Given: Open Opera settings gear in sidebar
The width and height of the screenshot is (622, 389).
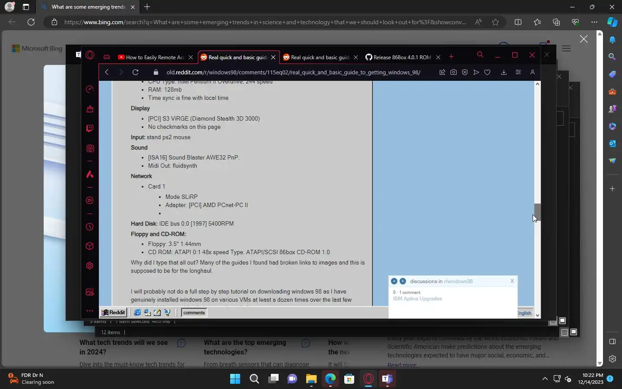Looking at the screenshot, I should (x=90, y=266).
